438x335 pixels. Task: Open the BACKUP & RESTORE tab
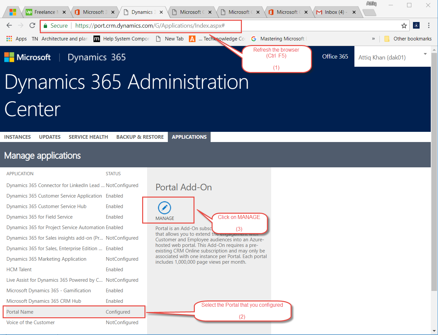coord(140,137)
